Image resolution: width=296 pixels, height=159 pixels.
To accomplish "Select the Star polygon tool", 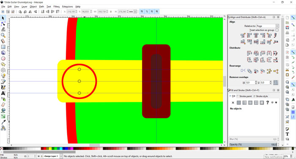I will (x=3, y=64).
